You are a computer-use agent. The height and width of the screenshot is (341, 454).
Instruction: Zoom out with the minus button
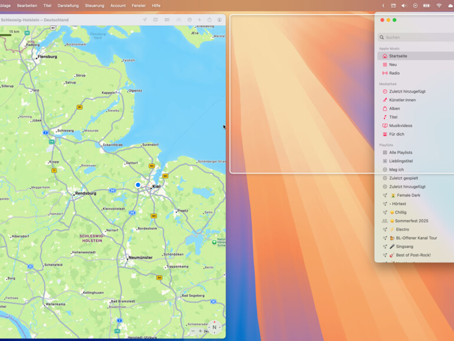click(x=193, y=331)
